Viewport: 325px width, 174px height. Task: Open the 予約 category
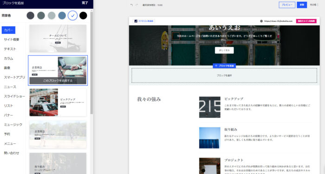[7, 134]
